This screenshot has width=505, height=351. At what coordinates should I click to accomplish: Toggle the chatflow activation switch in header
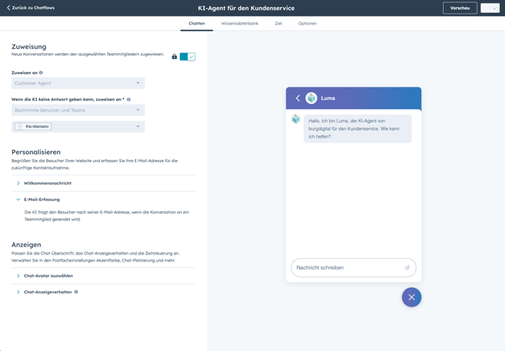click(490, 8)
